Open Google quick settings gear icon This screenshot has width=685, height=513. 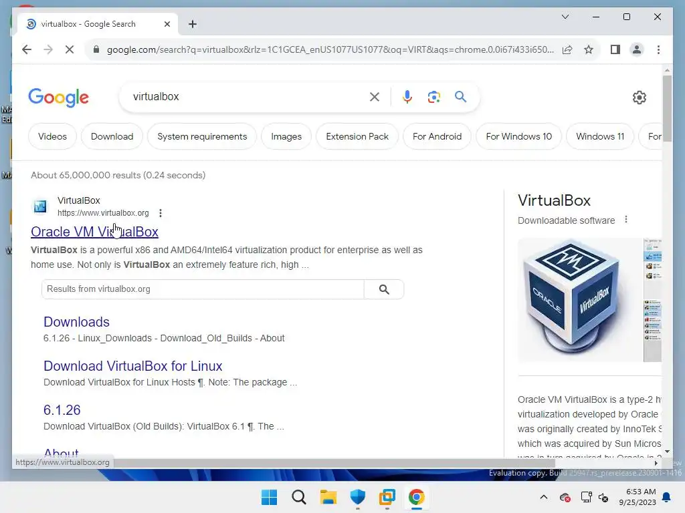[639, 98]
